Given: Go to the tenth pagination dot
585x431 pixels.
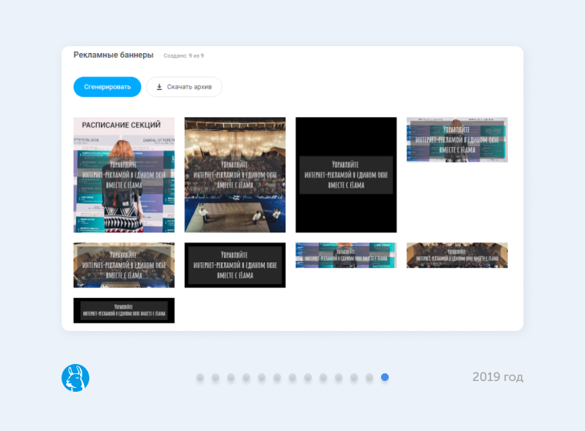Looking at the screenshot, I should pyautogui.click(x=339, y=377).
